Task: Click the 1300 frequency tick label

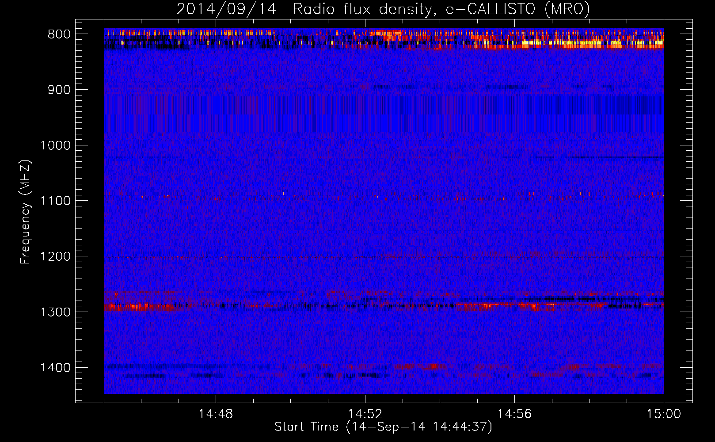Action: point(55,312)
